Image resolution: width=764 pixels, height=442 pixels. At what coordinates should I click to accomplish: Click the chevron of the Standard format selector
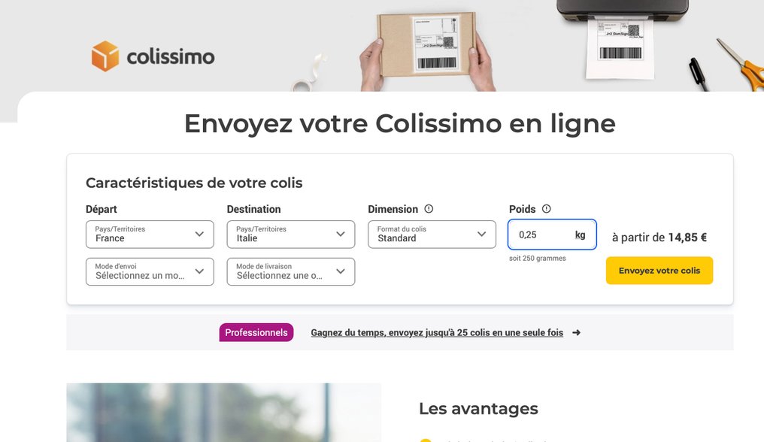(x=482, y=235)
